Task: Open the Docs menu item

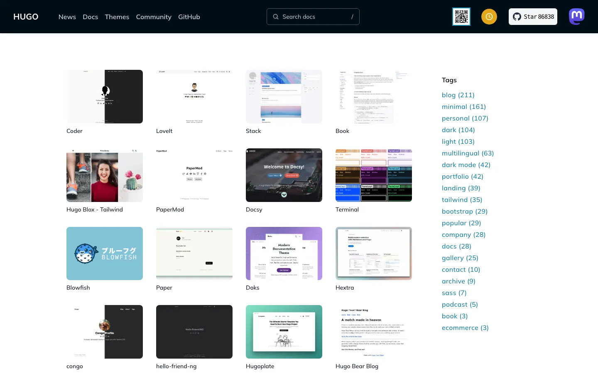Action: tap(91, 17)
